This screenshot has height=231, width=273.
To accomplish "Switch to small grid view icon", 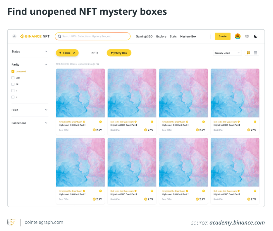I will [255, 53].
